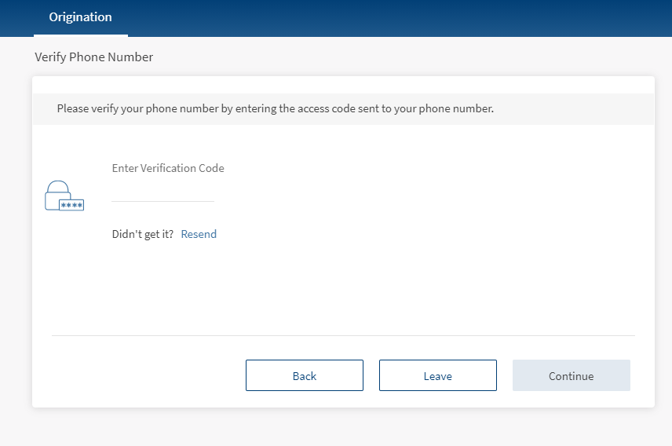672x446 pixels.
Task: Open the Origination tab
Action: click(x=81, y=17)
